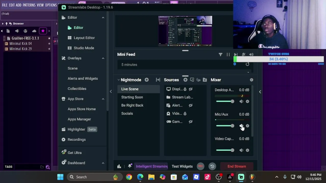
Task: Click Test Widgets button
Action: [x=182, y=166]
